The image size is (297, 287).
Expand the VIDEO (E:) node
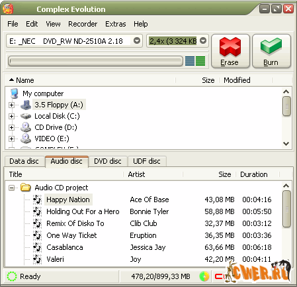point(12,139)
